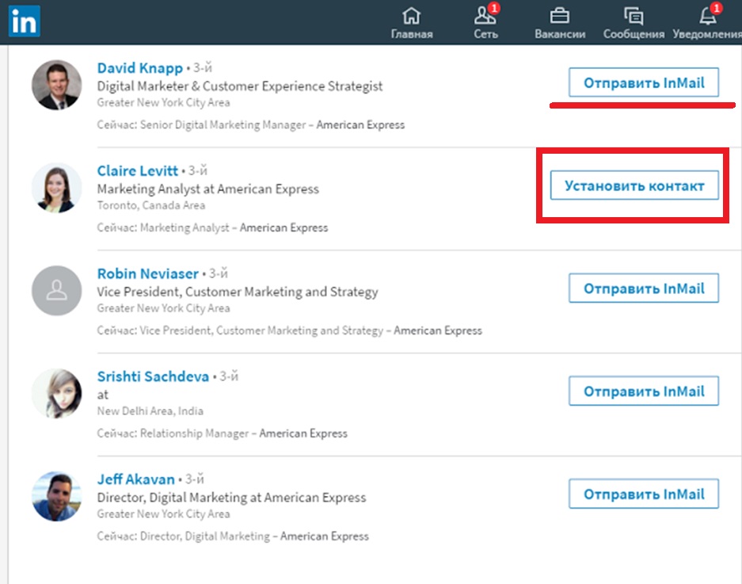Image resolution: width=742 pixels, height=584 pixels.
Task: Click 'New Delhi Area, India' location text
Action: click(150, 410)
